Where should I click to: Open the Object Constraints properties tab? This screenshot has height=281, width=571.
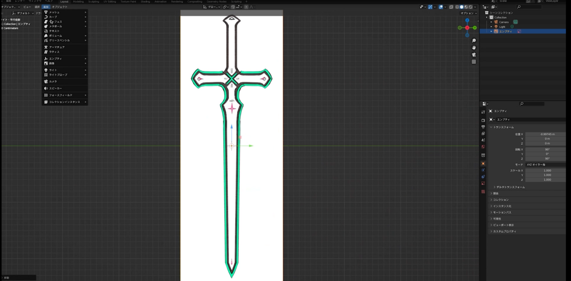pyautogui.click(x=483, y=176)
